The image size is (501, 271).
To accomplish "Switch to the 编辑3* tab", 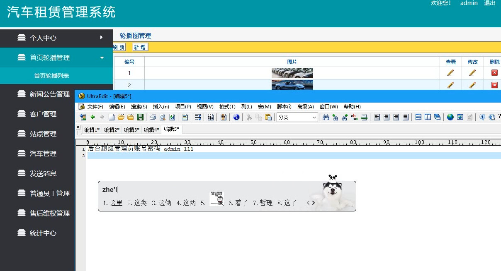I will click(x=131, y=130).
